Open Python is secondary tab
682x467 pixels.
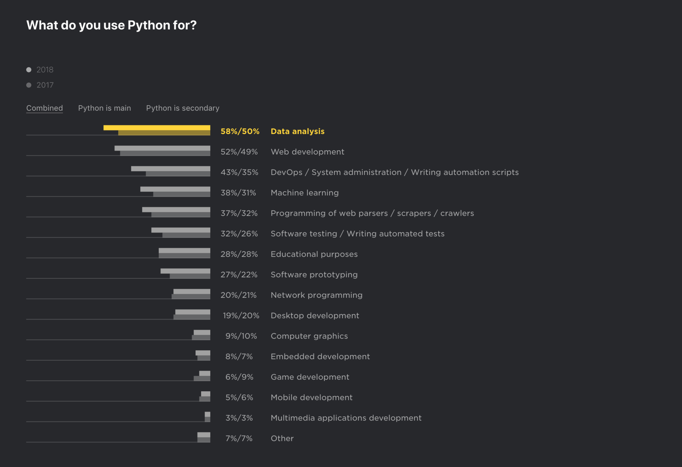[x=183, y=108]
